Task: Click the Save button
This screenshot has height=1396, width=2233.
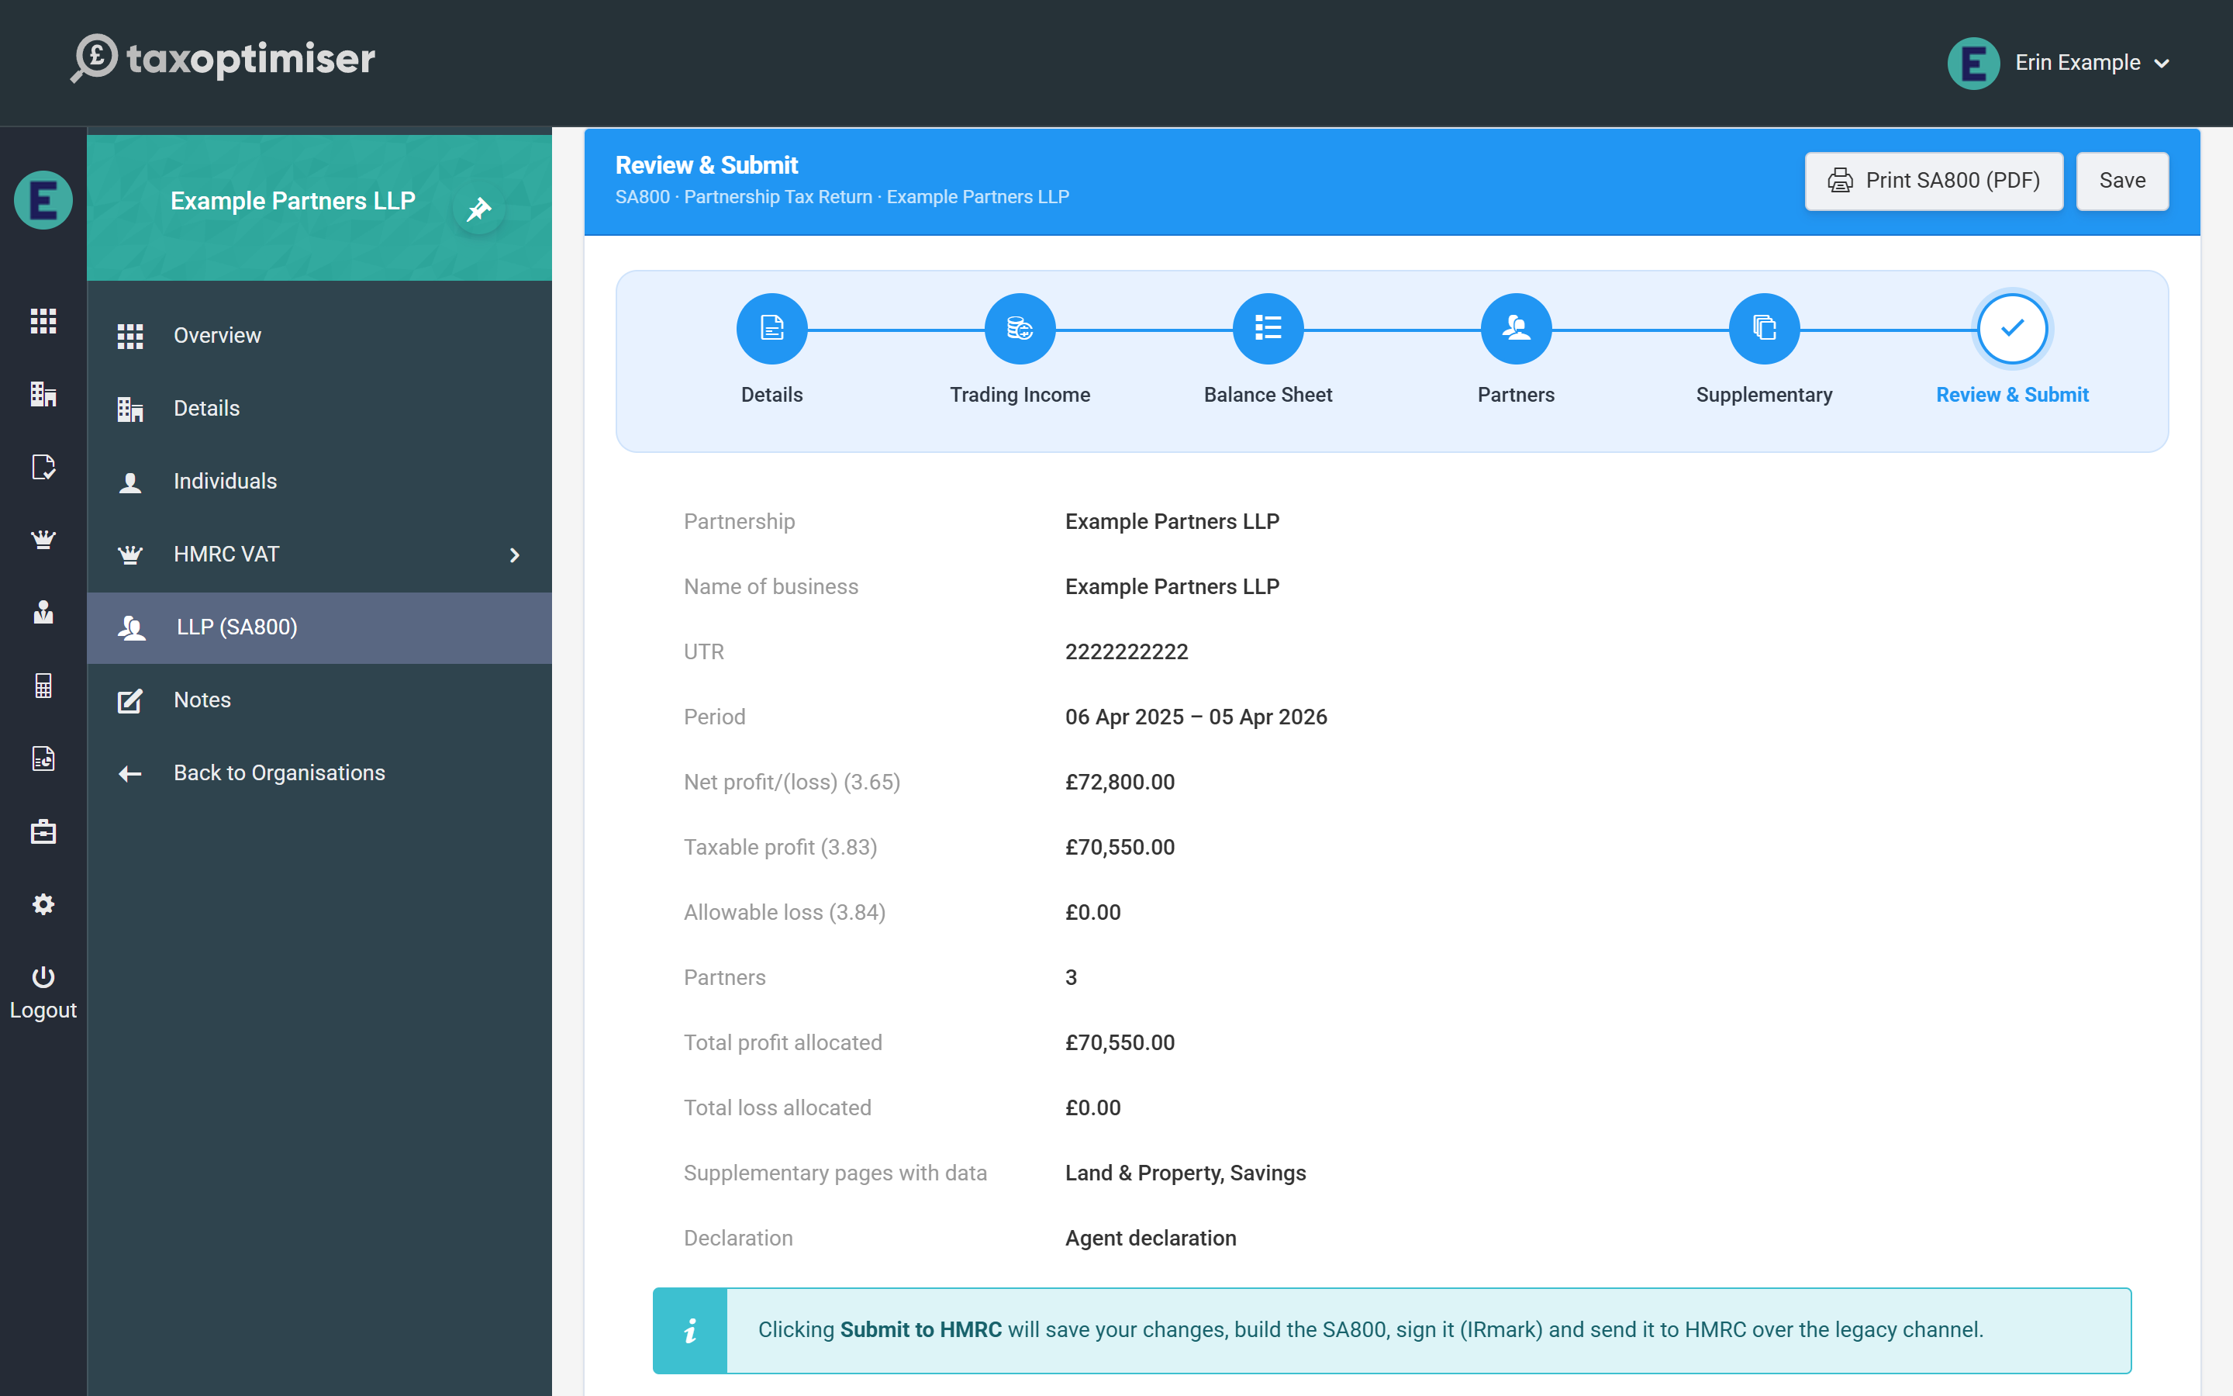Action: [x=2121, y=180]
